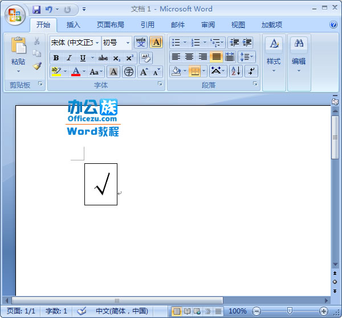Switch to the 审阅 tab

(x=208, y=25)
